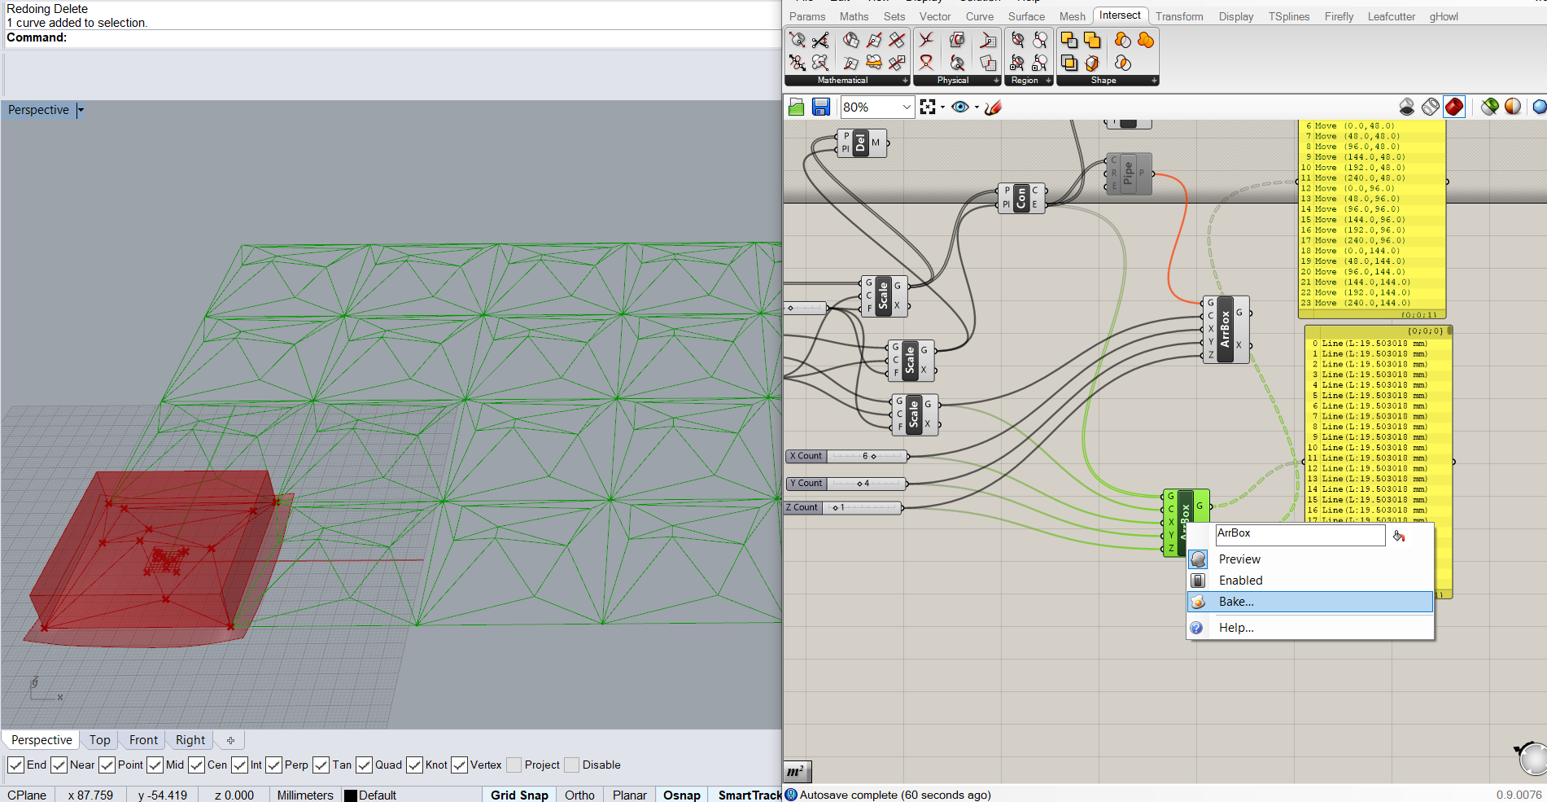Toggle the Quad osnap checkbox

point(364,765)
